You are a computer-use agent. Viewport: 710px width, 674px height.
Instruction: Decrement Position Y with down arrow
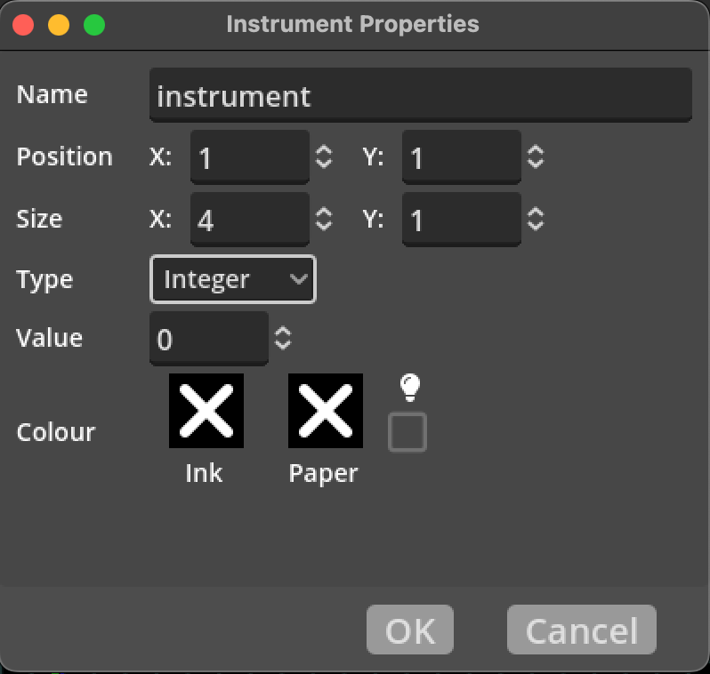click(536, 164)
